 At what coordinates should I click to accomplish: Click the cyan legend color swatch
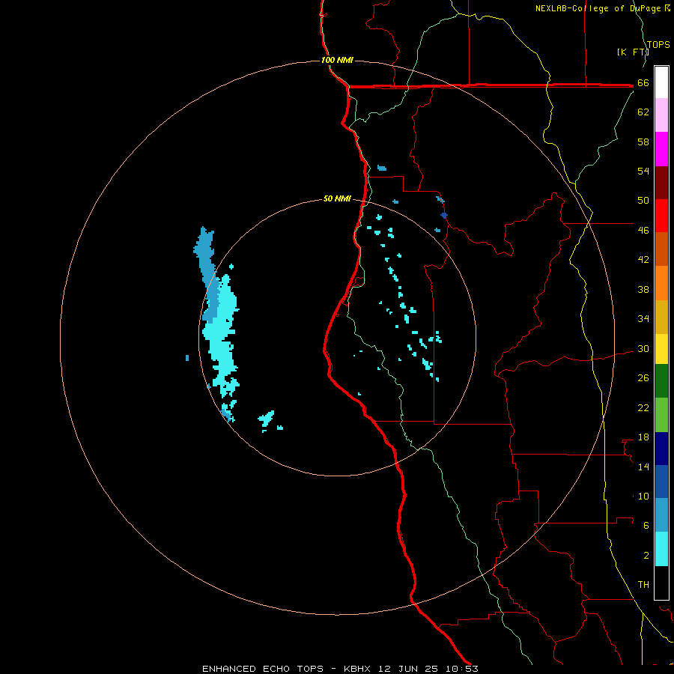point(661,549)
